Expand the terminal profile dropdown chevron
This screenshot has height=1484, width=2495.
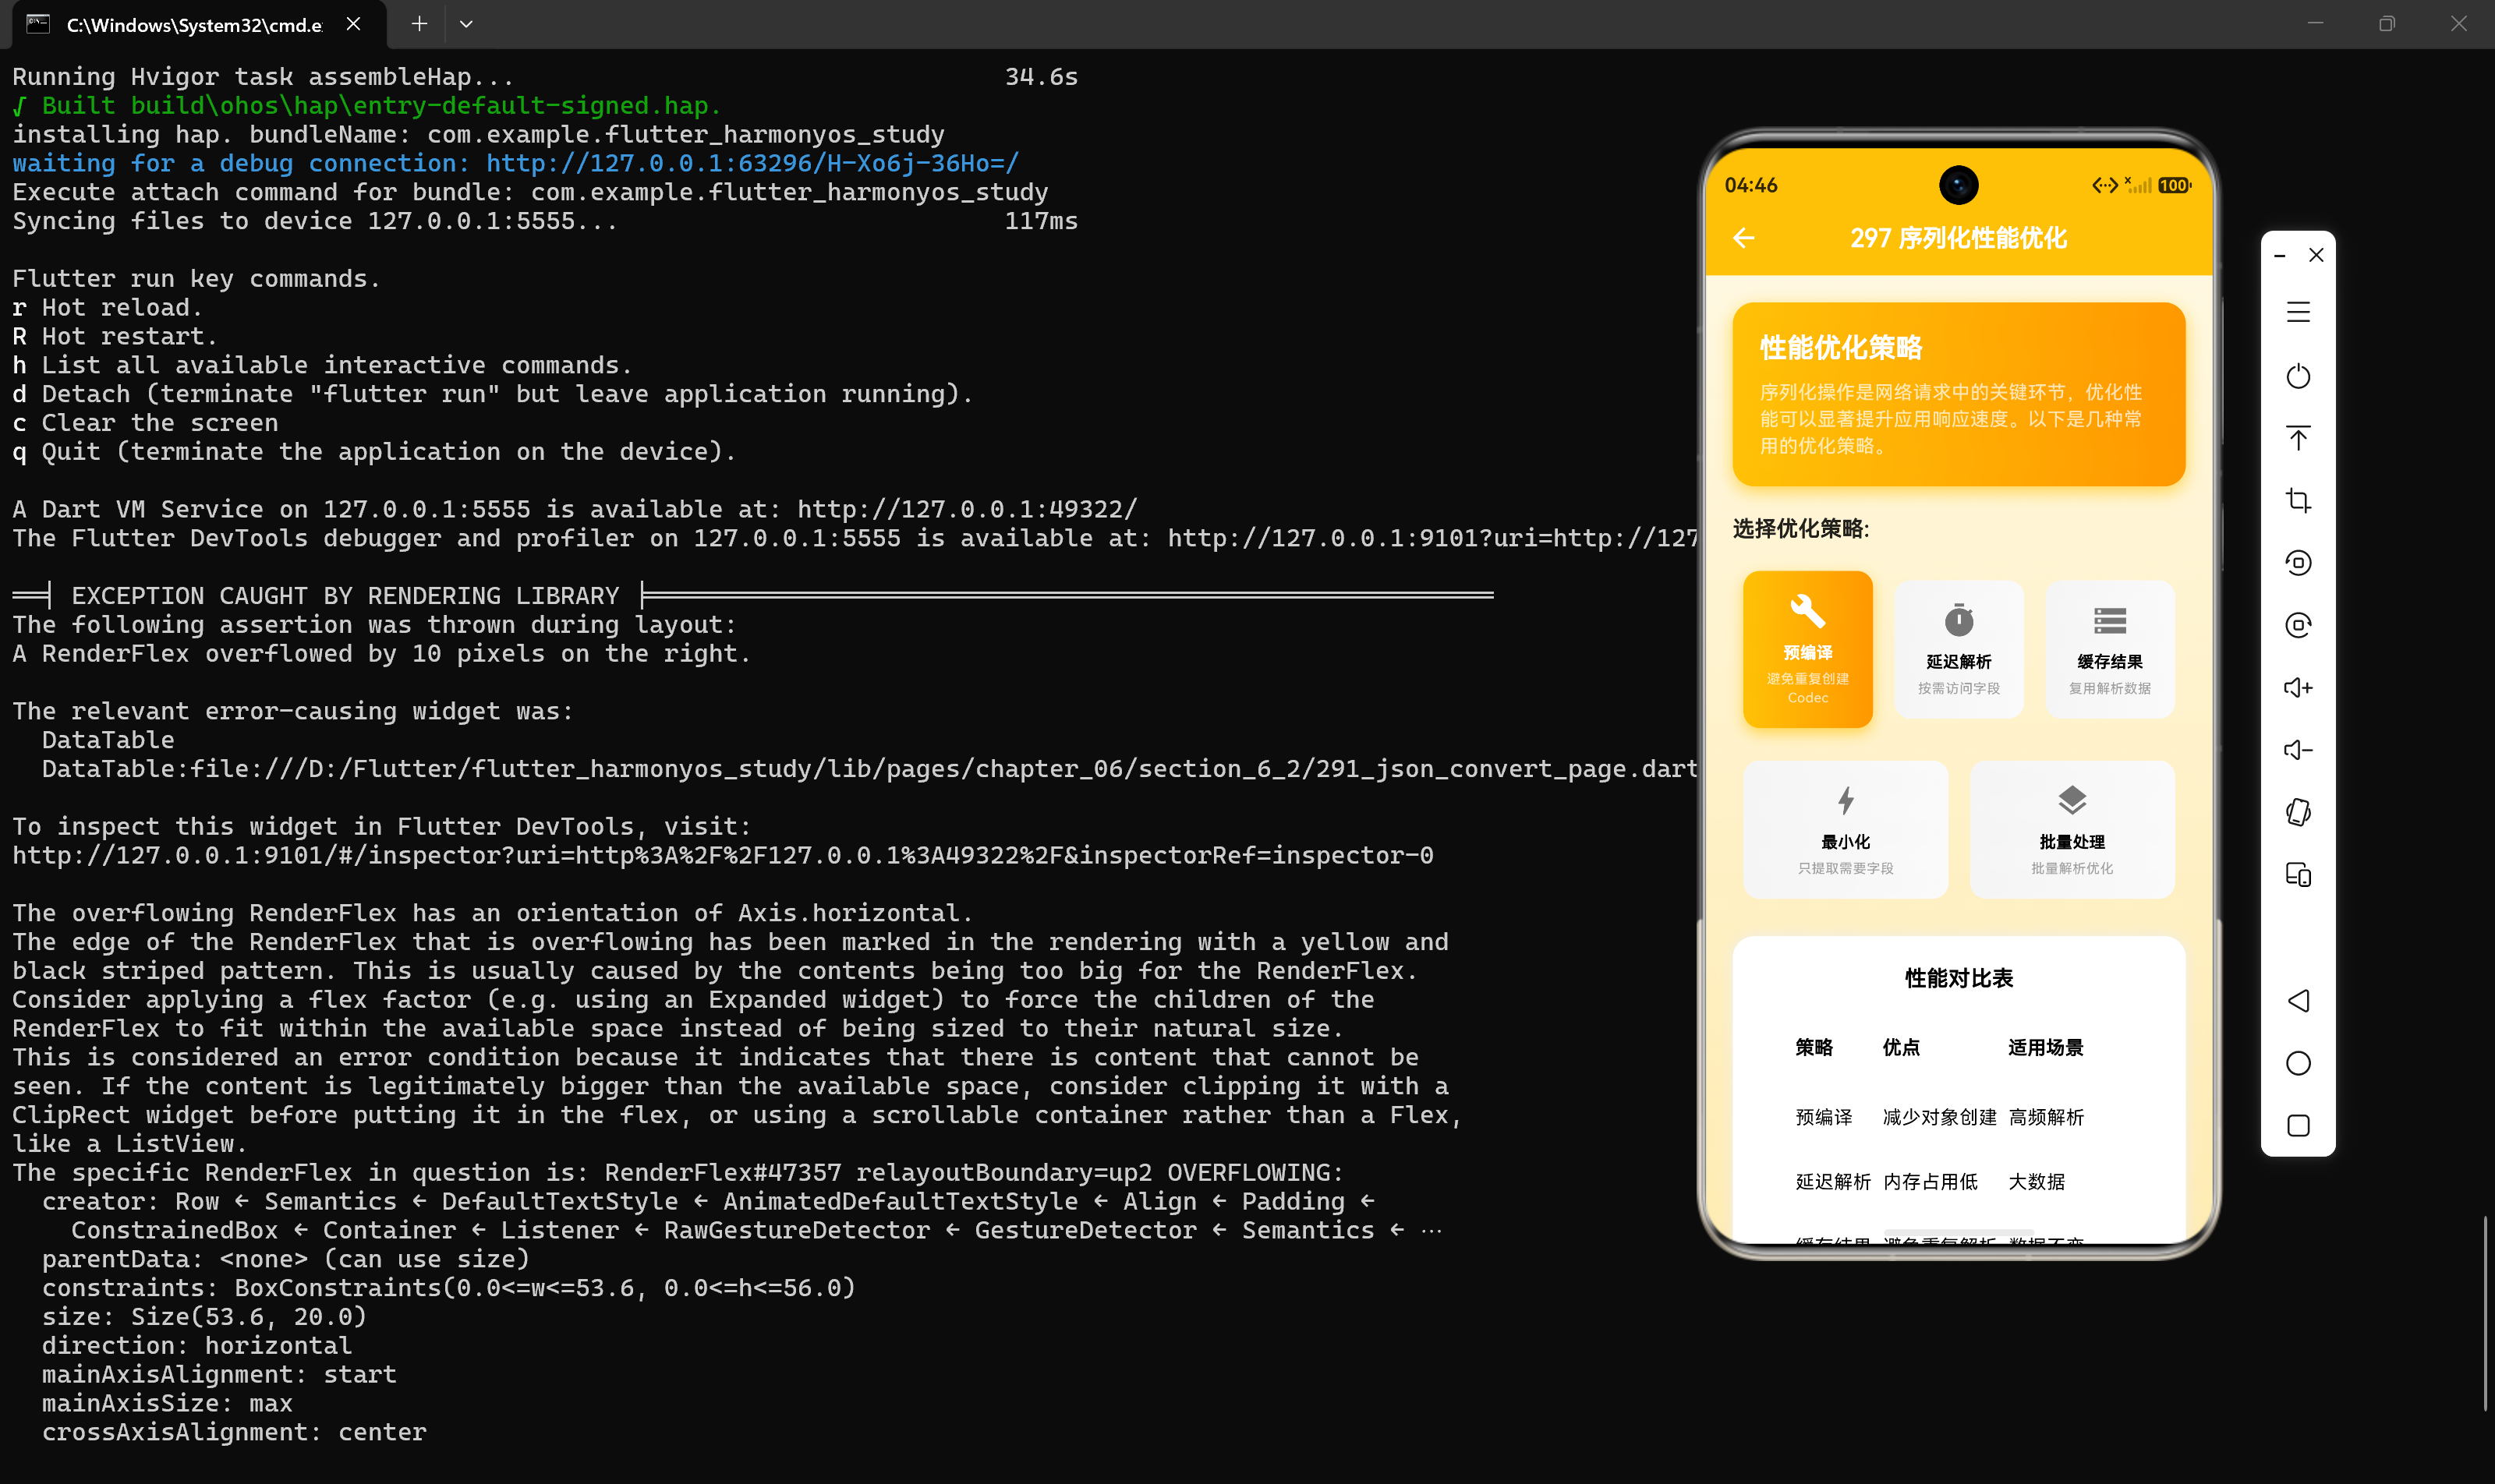(466, 24)
